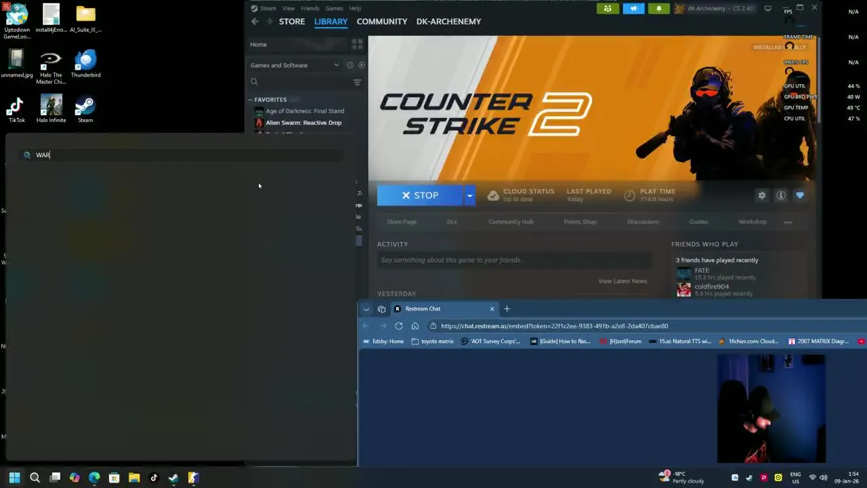Open the toyota matrix bookmark folder
This screenshot has height=488, width=867.
[432, 342]
